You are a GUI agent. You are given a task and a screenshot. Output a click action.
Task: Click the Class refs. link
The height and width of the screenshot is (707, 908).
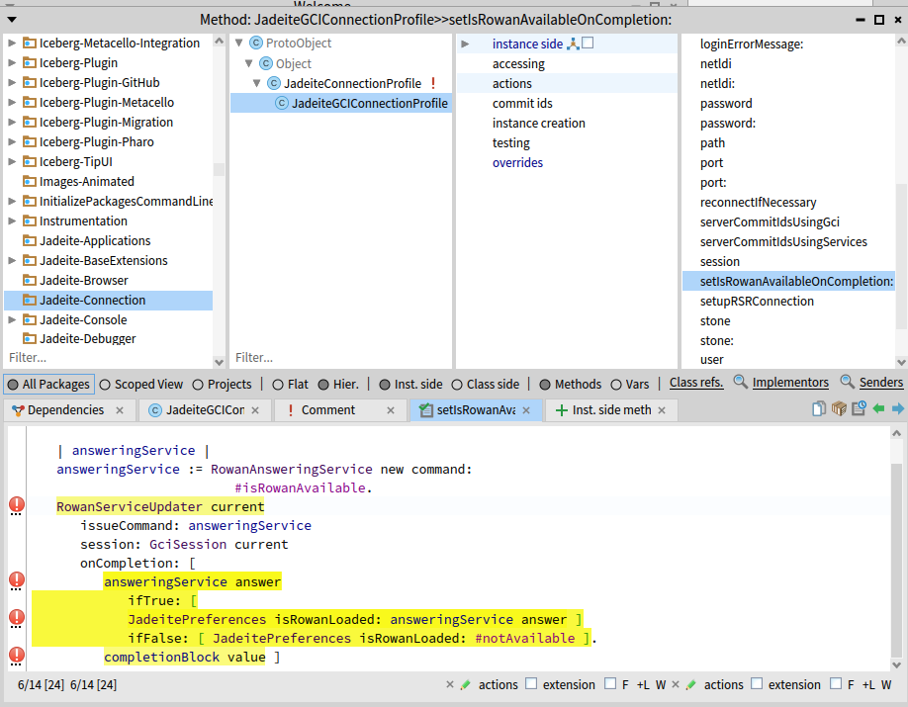pyautogui.click(x=696, y=383)
